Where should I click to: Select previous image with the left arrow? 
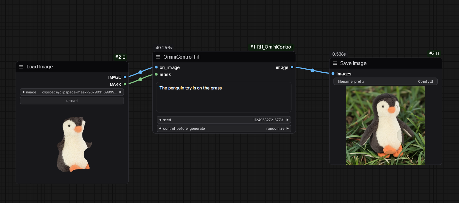pos(23,92)
